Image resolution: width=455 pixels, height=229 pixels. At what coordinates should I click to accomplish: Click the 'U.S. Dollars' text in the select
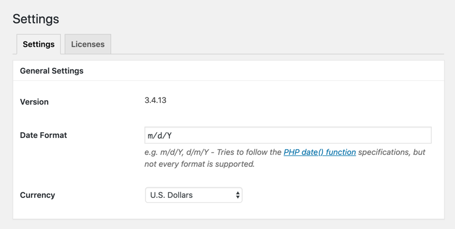pos(171,195)
